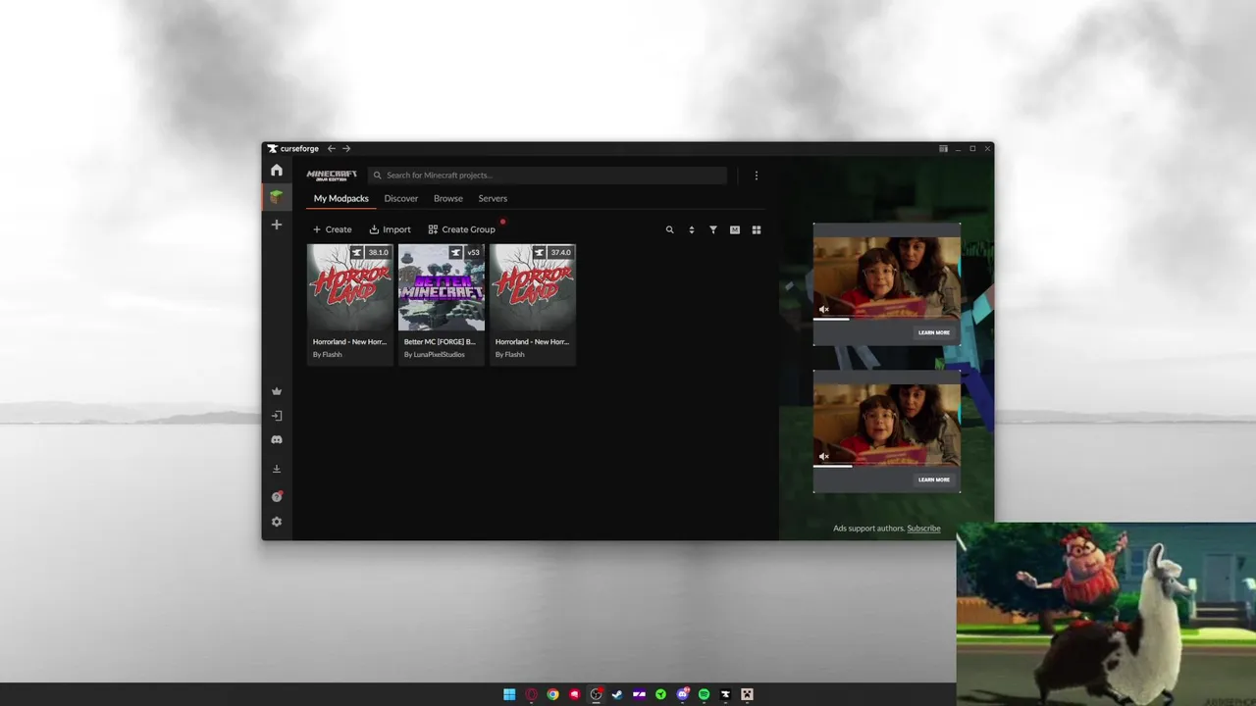Open the three-dot options menu
Viewport: 1256px width, 706px height.
click(x=756, y=176)
